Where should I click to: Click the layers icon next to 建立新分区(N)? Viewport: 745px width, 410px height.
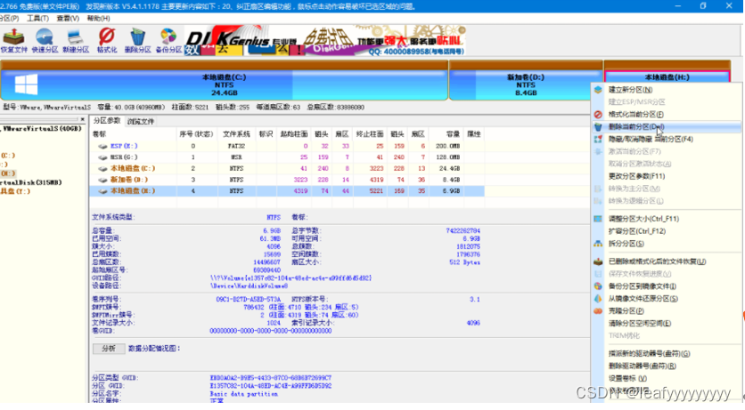tap(598, 90)
